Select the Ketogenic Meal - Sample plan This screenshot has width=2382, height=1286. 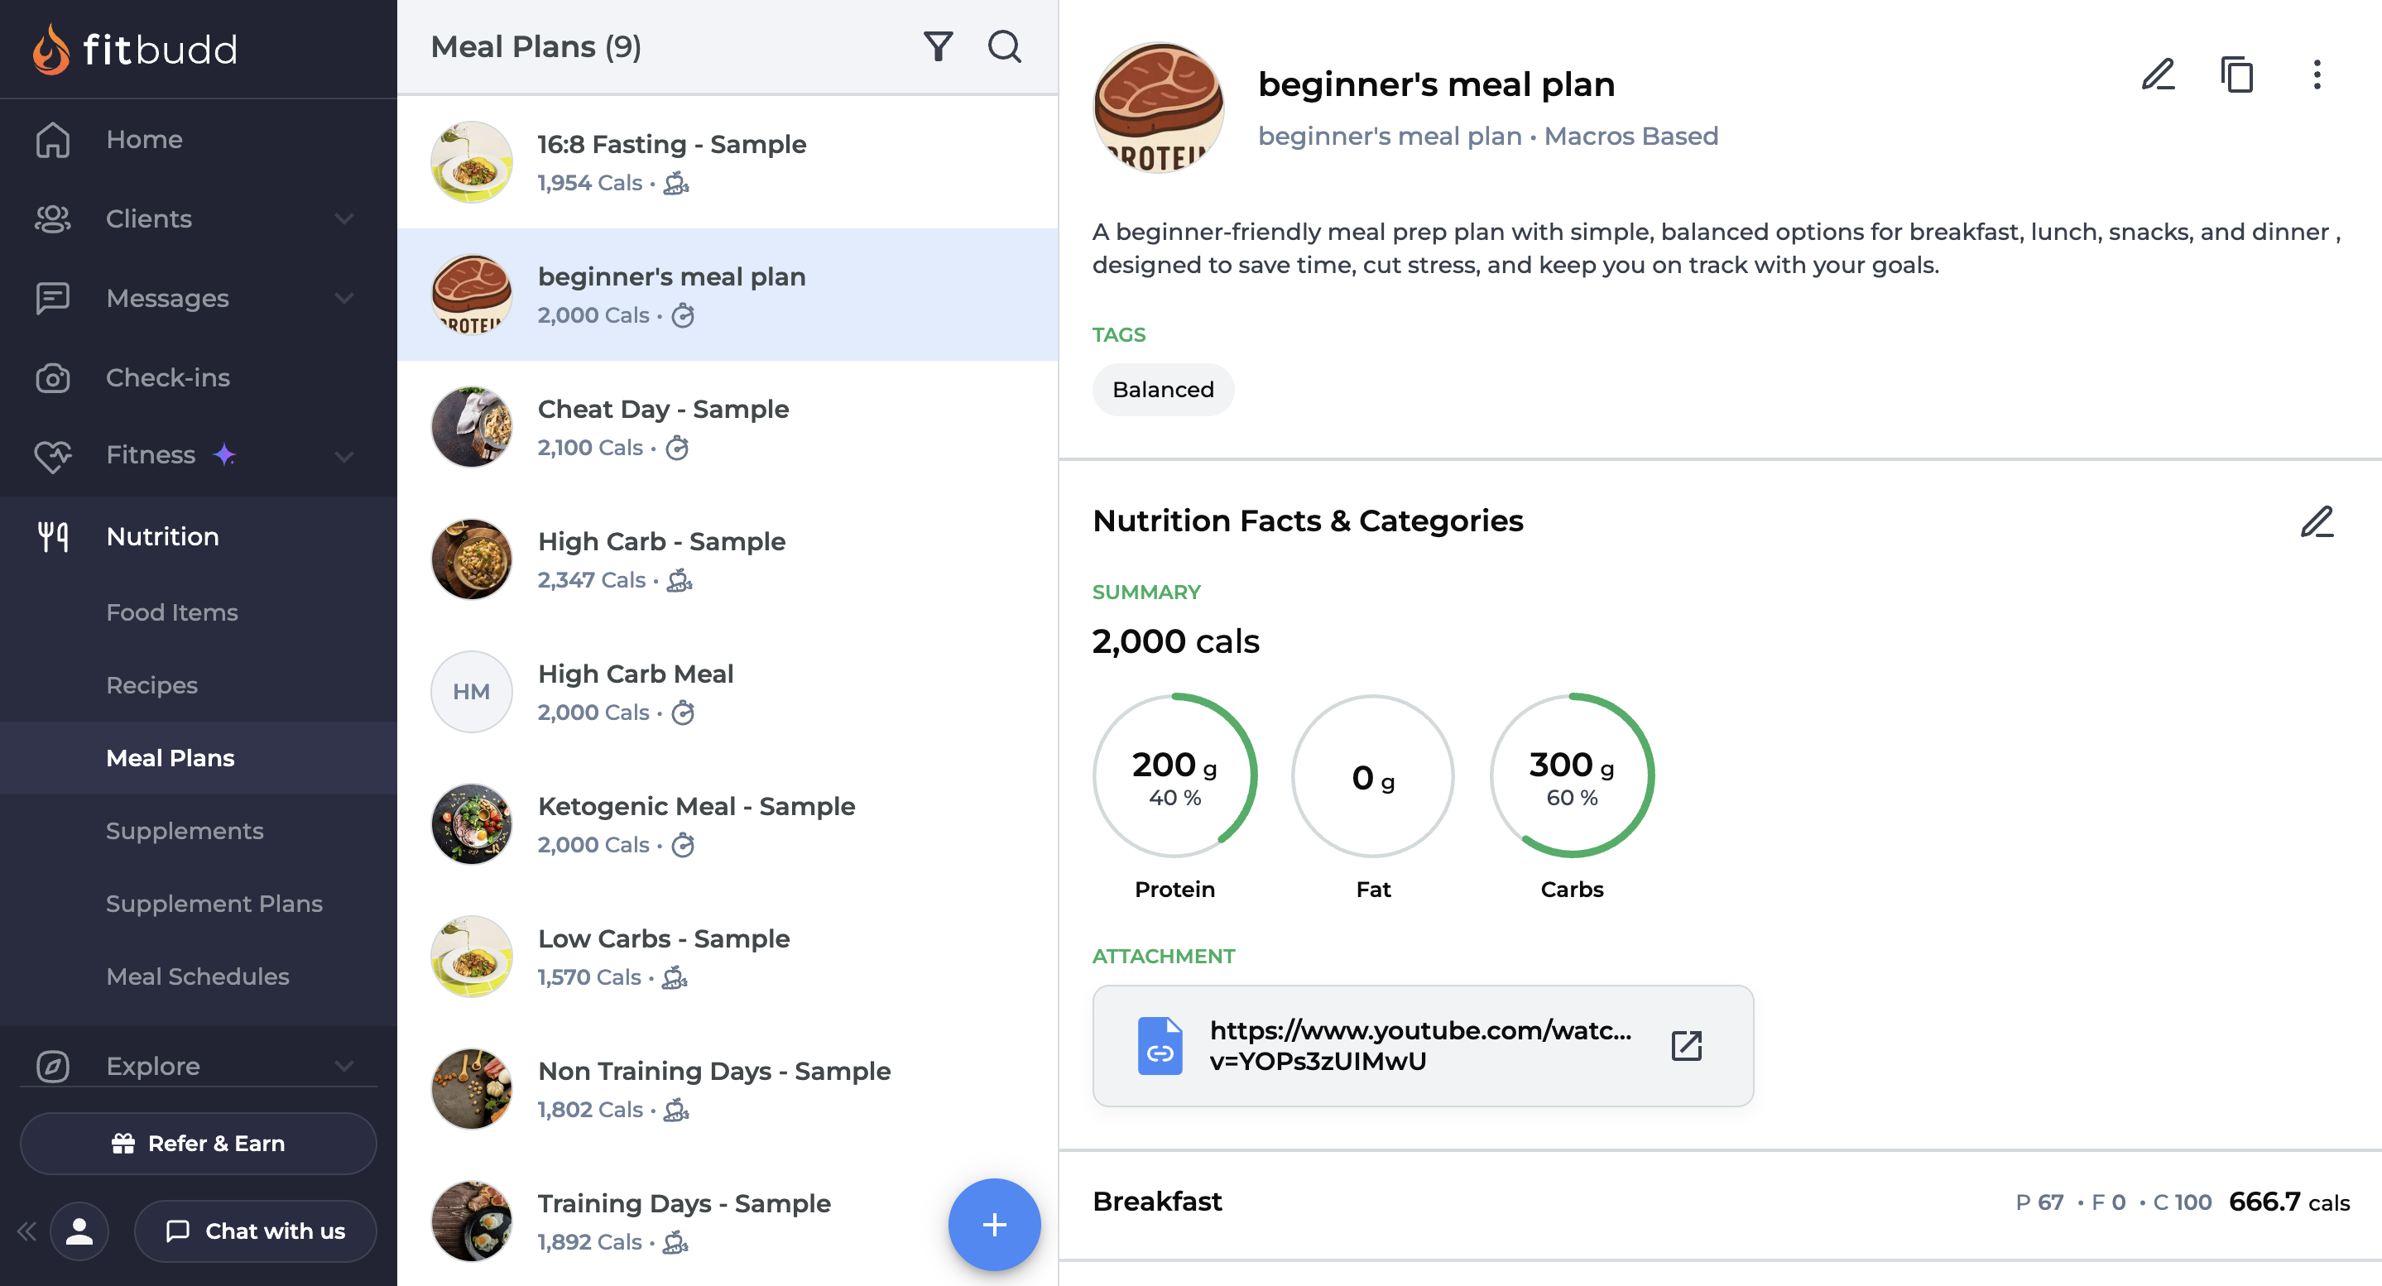pyautogui.click(x=728, y=825)
